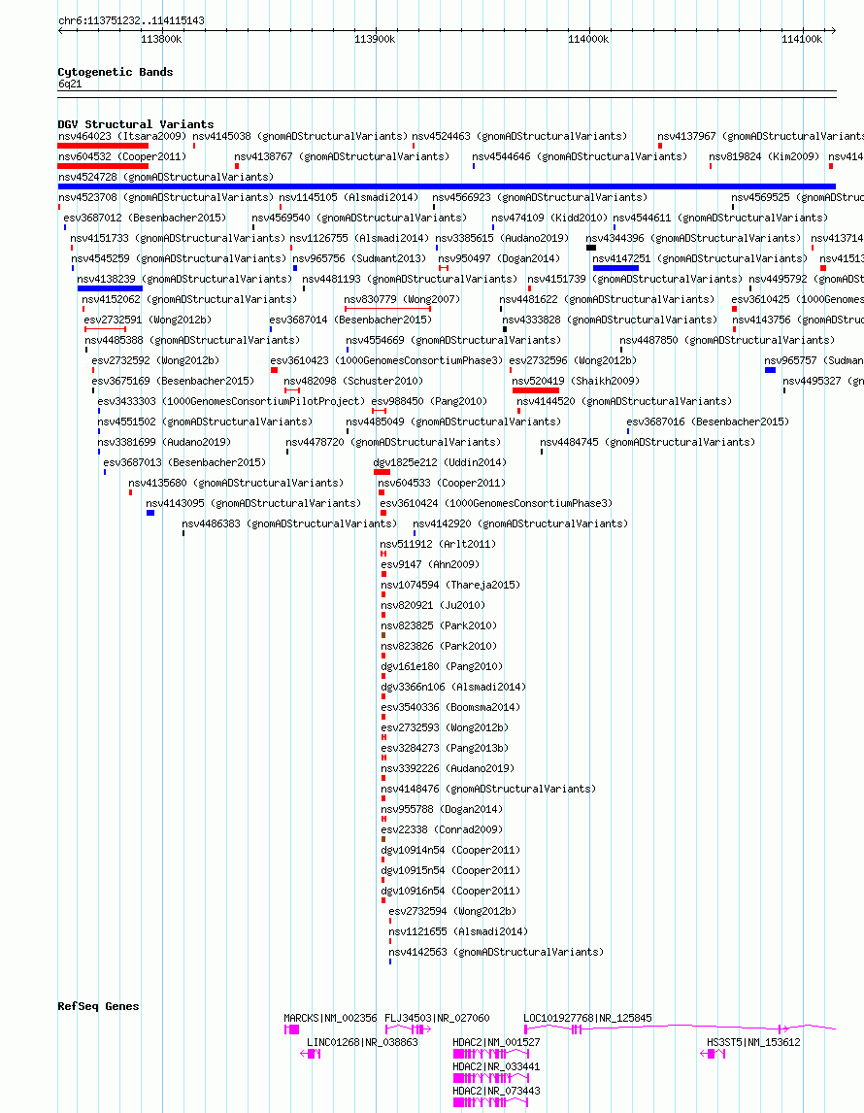The image size is (864, 1113).
Task: Open nsv4142563 (gnomADStructuralVariants) variant
Action: click(496, 953)
